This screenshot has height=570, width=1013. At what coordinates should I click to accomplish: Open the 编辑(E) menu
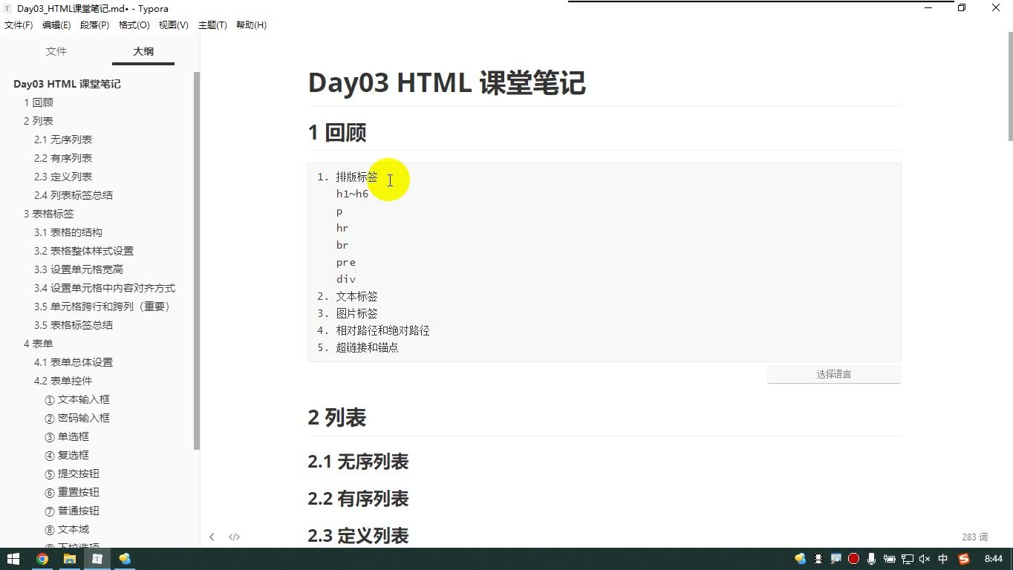click(56, 25)
